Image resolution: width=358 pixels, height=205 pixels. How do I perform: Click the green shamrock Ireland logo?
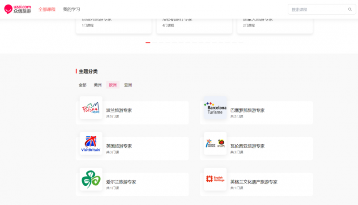coord(91,180)
